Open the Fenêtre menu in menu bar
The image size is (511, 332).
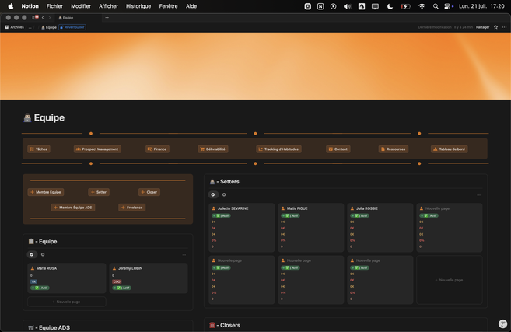[x=168, y=6]
